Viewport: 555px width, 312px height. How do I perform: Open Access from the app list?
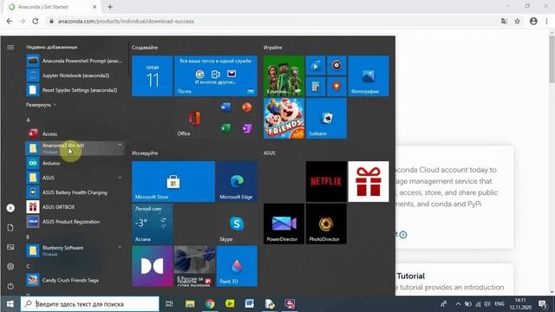pyautogui.click(x=75, y=133)
